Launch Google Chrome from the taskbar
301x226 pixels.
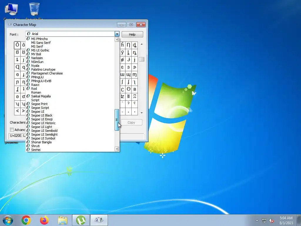tap(26, 220)
